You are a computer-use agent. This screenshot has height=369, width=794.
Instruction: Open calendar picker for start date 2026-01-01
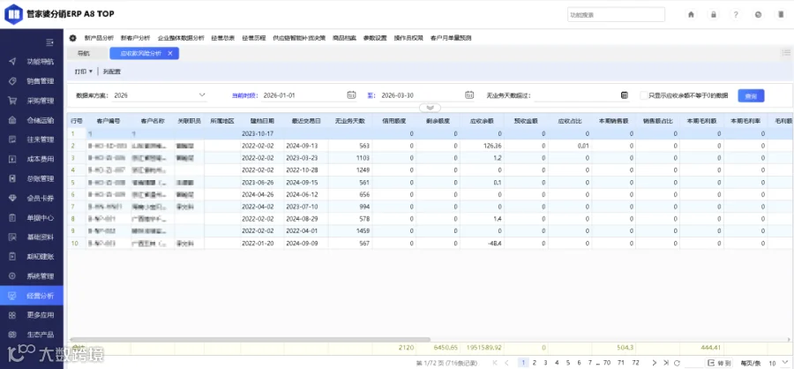coord(351,94)
